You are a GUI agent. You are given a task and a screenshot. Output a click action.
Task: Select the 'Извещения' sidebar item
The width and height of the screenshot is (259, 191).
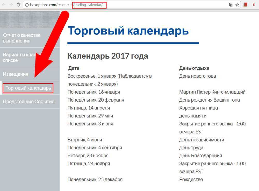[16, 74]
